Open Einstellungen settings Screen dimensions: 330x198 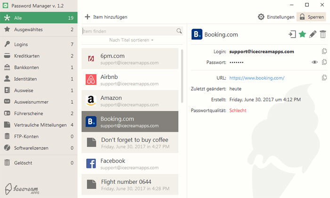tap(276, 17)
